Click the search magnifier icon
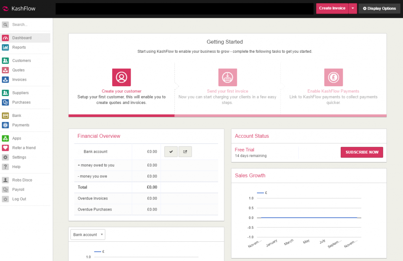The height and width of the screenshot is (261, 403). pyautogui.click(x=6, y=25)
